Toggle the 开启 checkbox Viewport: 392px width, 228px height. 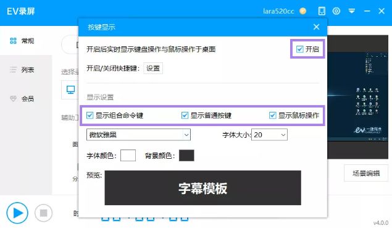(x=299, y=49)
